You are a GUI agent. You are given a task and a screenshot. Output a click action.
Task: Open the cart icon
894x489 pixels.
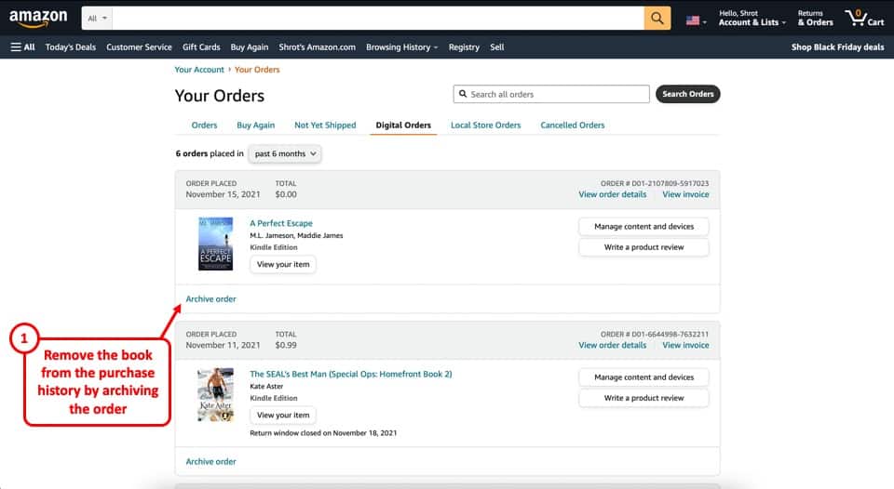click(x=864, y=19)
